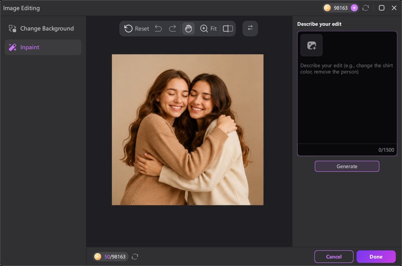
Task: Undo the last edit
Action: pyautogui.click(x=158, y=29)
